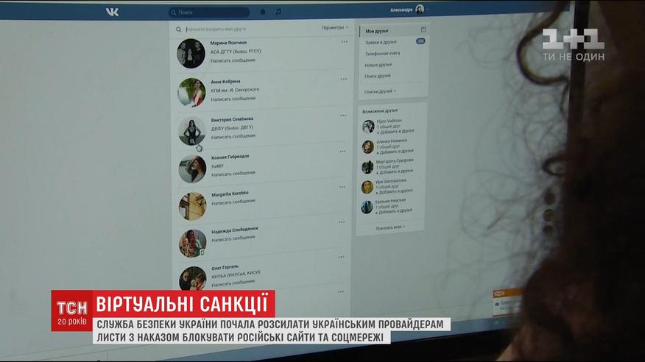
Task: Open the music note icon
Action: click(278, 13)
